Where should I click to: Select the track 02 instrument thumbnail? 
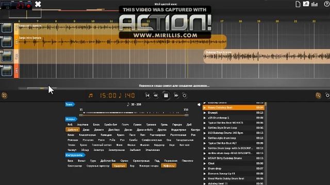[7, 42]
